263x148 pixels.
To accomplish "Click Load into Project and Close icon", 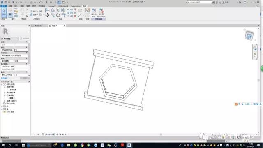I will coord(101,12).
